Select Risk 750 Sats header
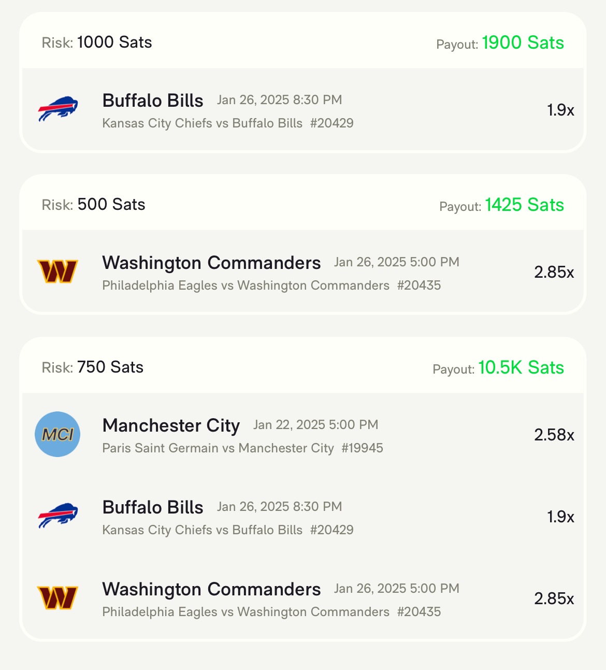The image size is (606, 670). [93, 367]
